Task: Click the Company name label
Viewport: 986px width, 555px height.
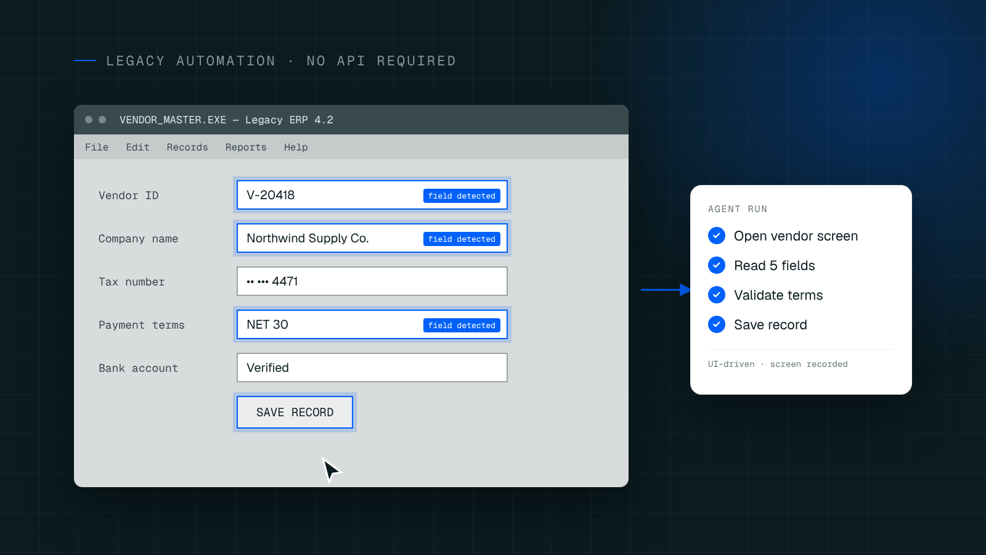Action: 138,239
